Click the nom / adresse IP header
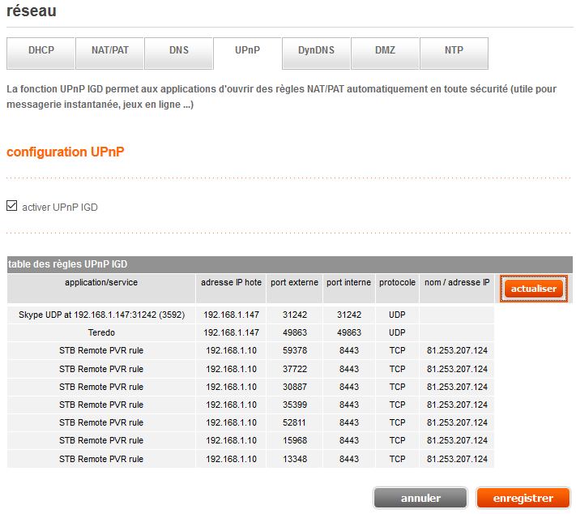 457,283
